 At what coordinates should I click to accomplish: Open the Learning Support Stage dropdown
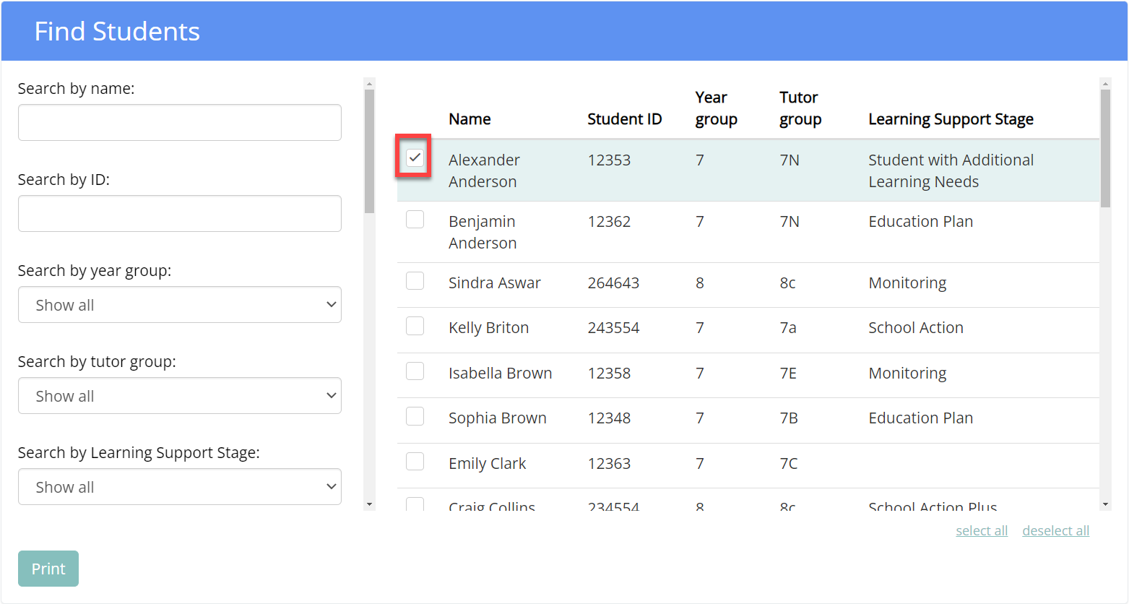(x=180, y=487)
